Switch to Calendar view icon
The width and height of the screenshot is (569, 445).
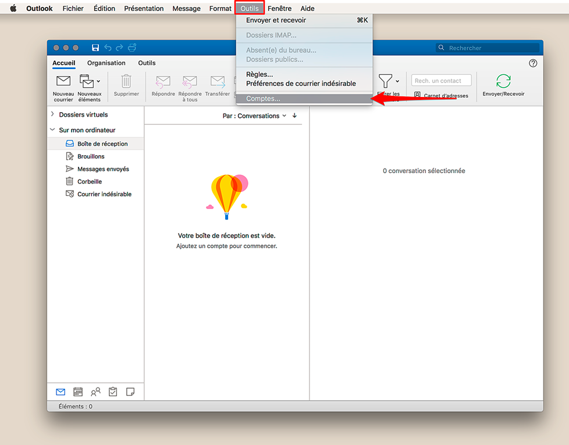(78, 392)
